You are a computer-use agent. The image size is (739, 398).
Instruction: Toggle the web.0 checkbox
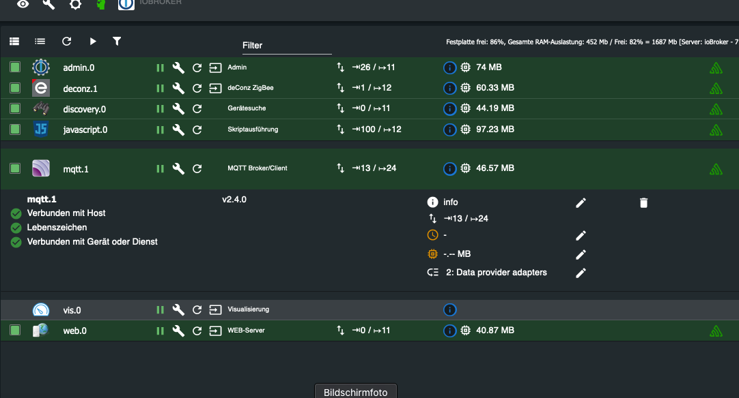(15, 331)
